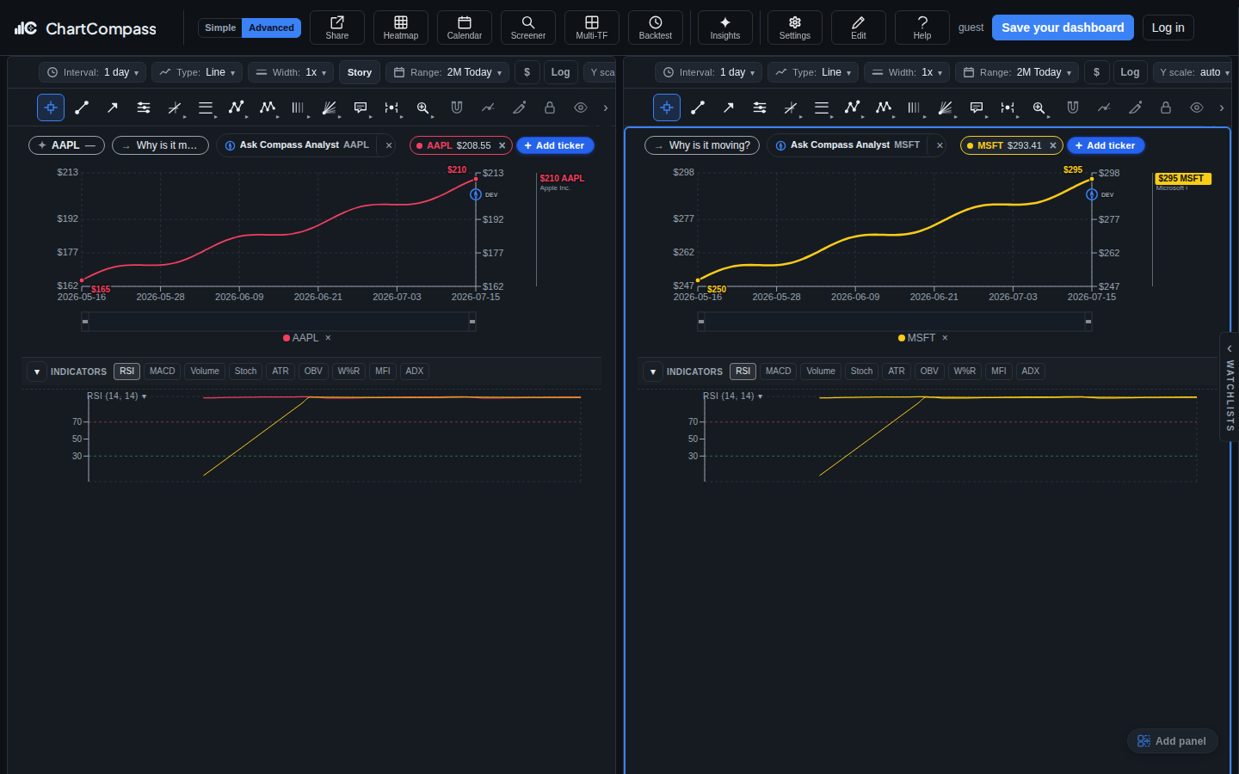
Task: Pick wave pattern tool in MSFT panel
Action: (x=884, y=107)
